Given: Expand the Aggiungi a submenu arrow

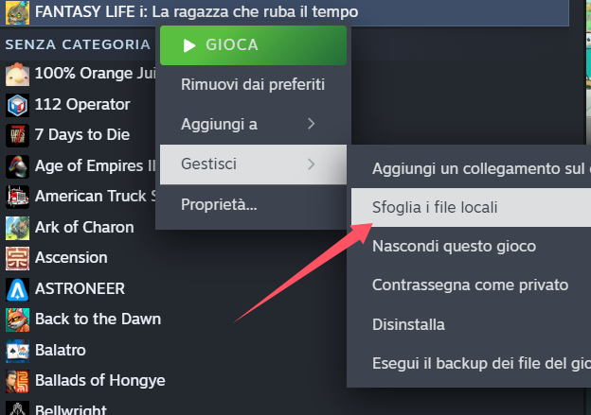Looking at the screenshot, I should click(311, 124).
